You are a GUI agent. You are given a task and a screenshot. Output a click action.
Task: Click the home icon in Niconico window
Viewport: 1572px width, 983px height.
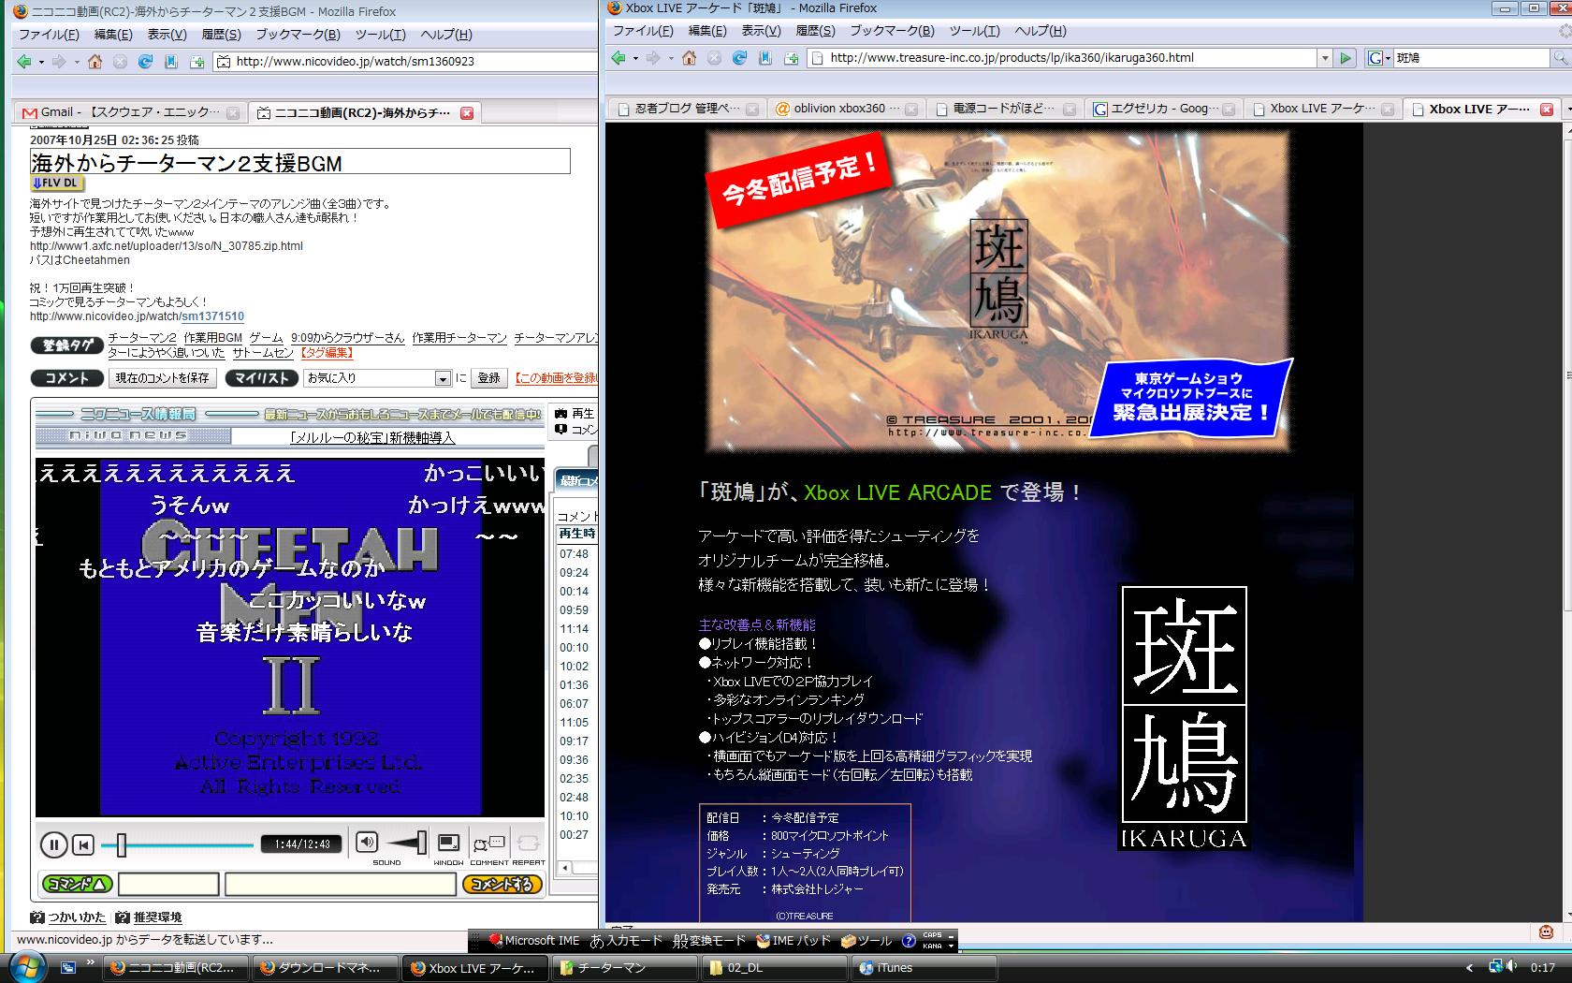95,62
